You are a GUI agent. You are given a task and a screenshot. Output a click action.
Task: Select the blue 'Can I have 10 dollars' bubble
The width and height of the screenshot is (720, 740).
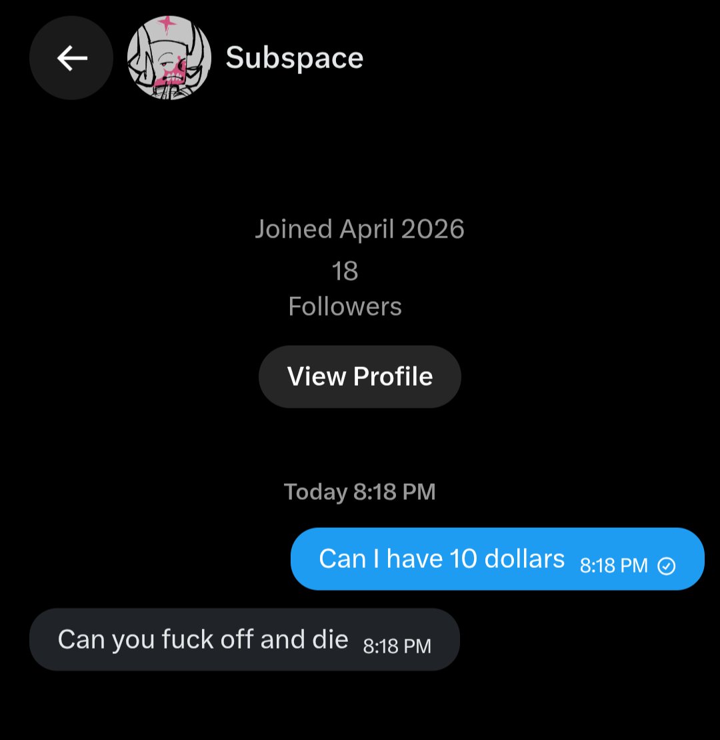coord(497,559)
